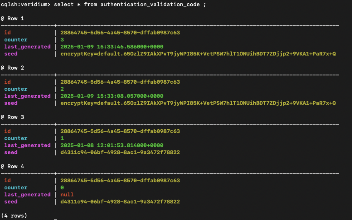Image resolution: width=352 pixels, height=220 pixels.
Task: Click the encryptKey seed value in Row 1
Action: [198, 53]
